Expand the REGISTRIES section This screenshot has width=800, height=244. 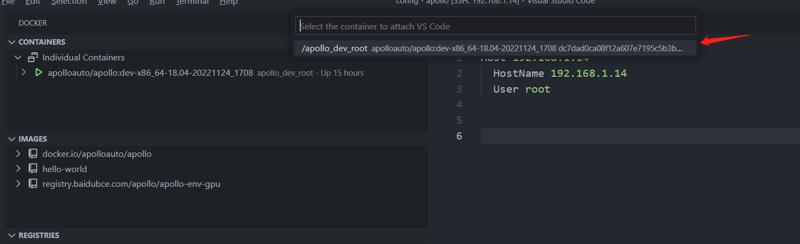[x=12, y=235]
